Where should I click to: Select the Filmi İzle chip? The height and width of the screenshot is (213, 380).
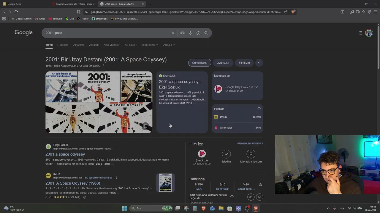click(x=244, y=63)
